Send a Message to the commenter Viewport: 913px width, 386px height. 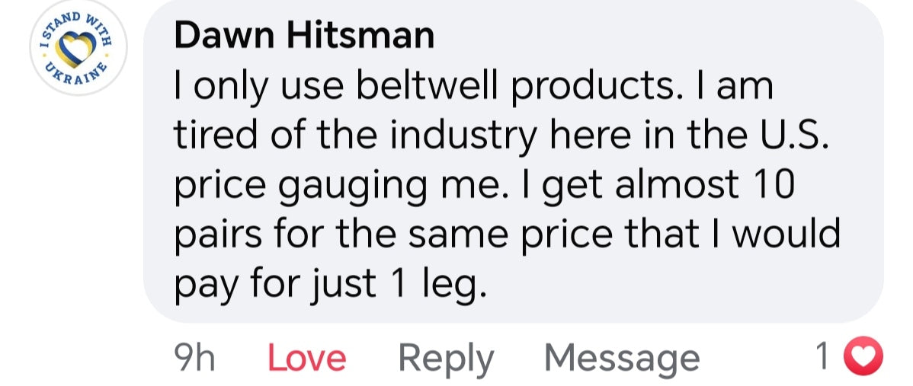[x=621, y=358]
